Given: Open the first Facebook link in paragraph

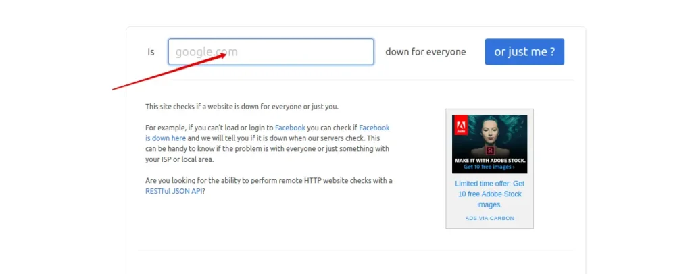Looking at the screenshot, I should [290, 128].
